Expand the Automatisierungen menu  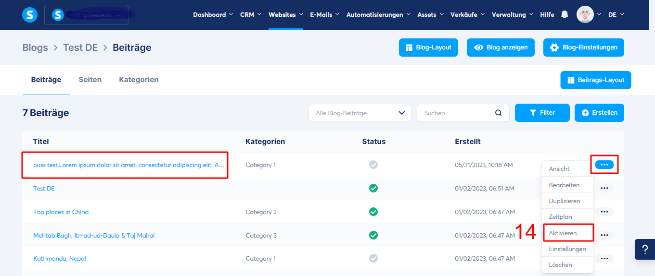pos(378,15)
